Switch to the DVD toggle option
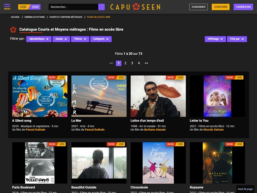Screen dimensions: 257x193 pos(35,7)
